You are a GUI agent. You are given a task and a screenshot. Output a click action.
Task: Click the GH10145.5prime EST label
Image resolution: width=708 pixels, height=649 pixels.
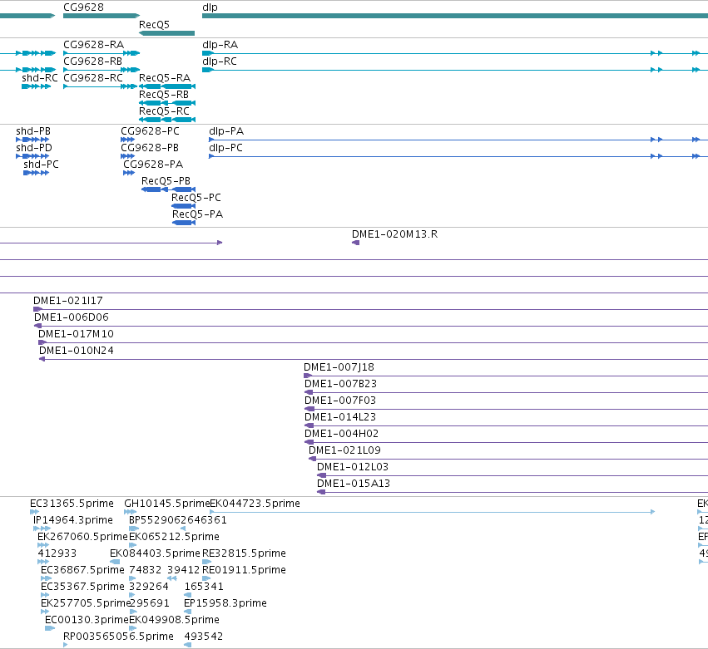point(167,504)
